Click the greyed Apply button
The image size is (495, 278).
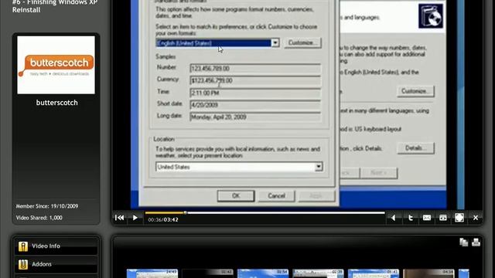pyautogui.click(x=316, y=195)
